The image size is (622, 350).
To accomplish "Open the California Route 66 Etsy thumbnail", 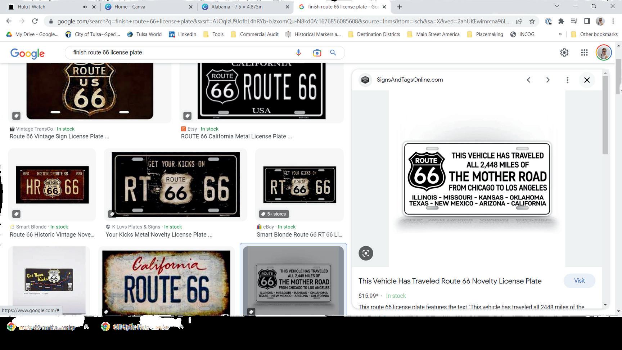I will click(x=261, y=91).
